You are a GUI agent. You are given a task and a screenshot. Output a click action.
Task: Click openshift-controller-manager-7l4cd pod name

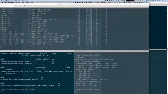(x=43, y=34)
